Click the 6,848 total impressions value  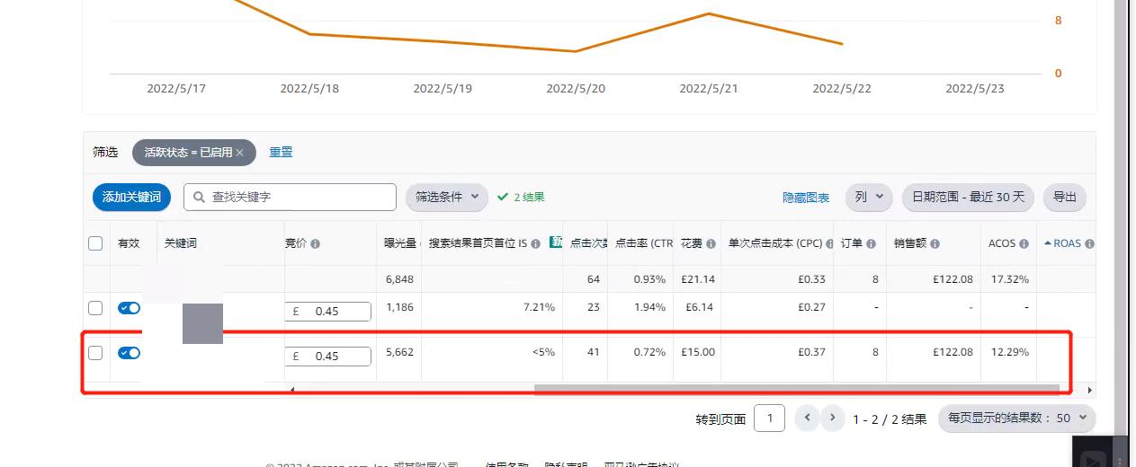(x=400, y=279)
